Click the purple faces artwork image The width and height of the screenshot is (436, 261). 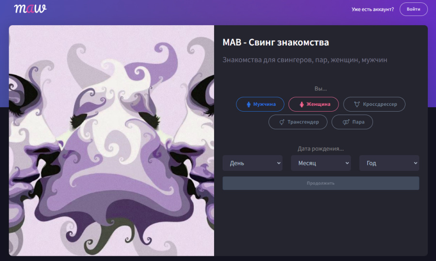(x=111, y=141)
